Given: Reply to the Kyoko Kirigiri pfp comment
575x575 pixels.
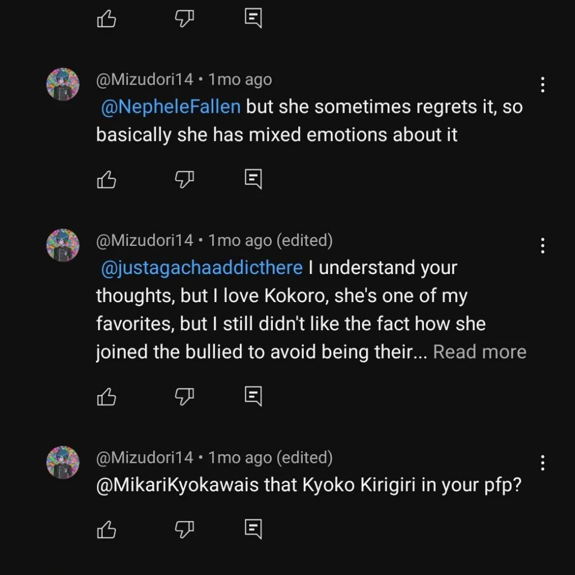Looking at the screenshot, I should pyautogui.click(x=253, y=528).
